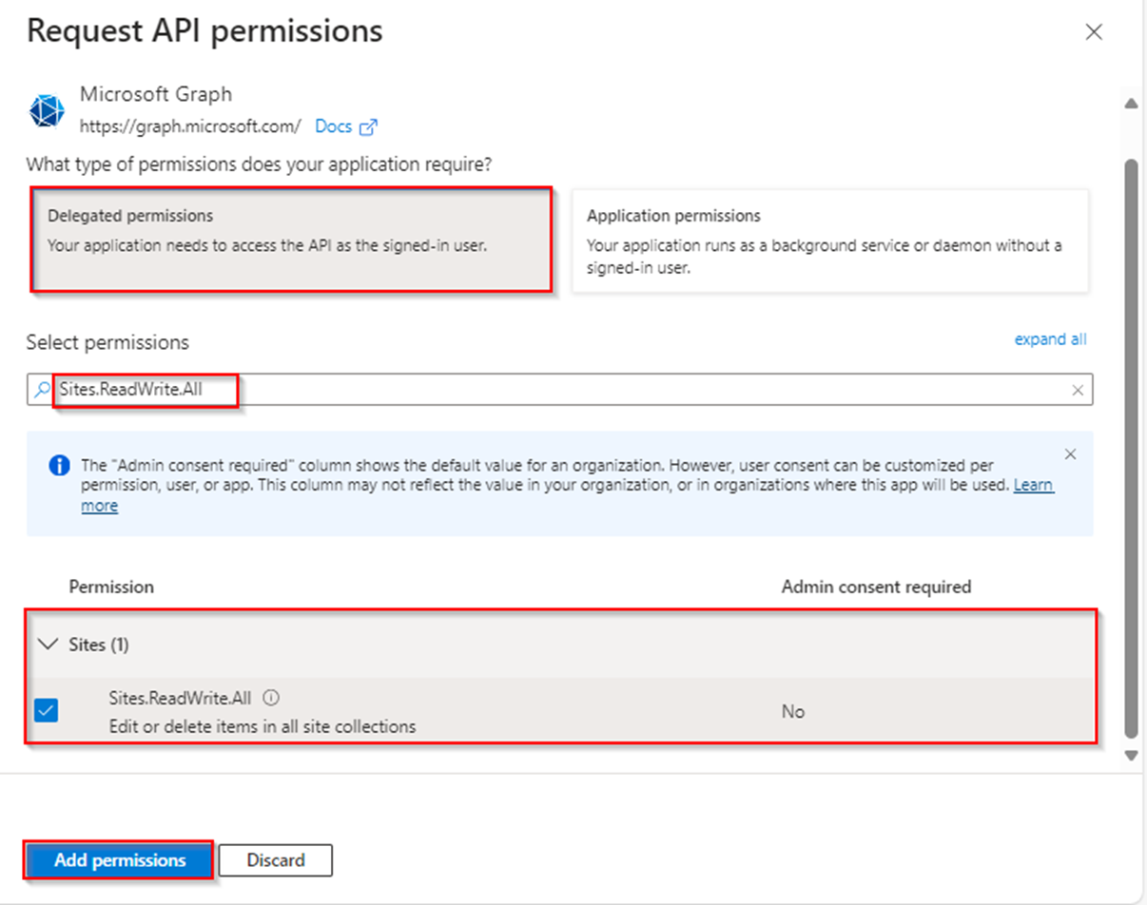Collapse the Sites (1) permission group

click(47, 645)
